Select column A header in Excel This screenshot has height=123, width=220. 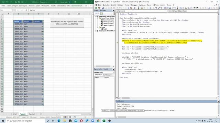[8, 14]
